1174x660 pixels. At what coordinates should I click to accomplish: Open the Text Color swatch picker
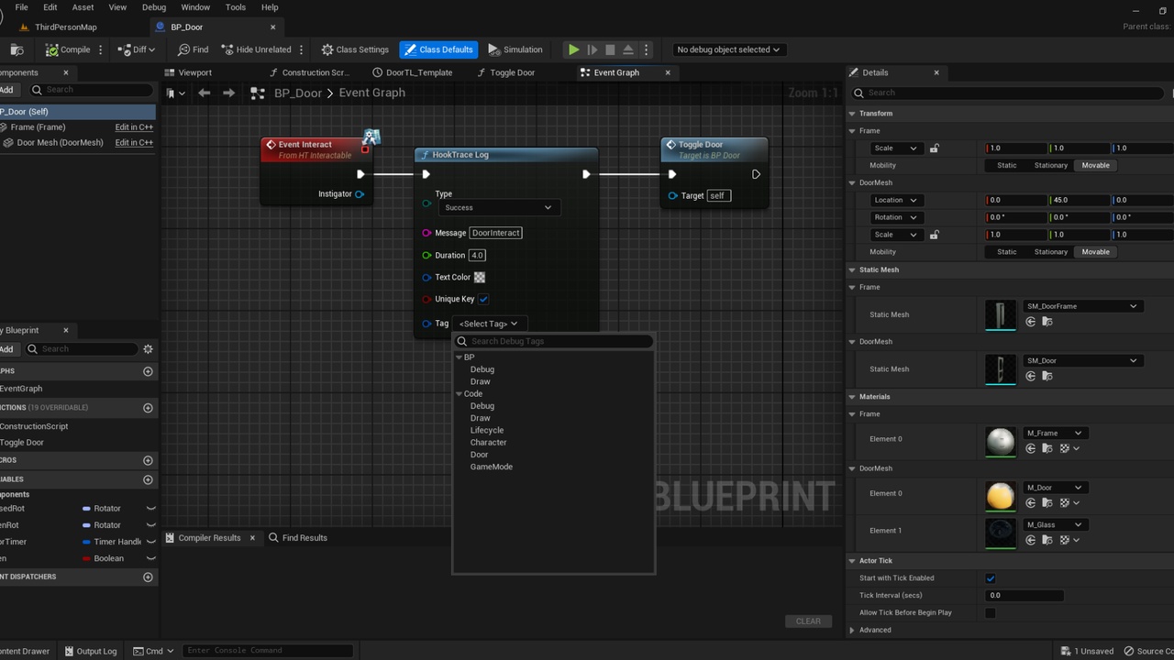pyautogui.click(x=480, y=277)
